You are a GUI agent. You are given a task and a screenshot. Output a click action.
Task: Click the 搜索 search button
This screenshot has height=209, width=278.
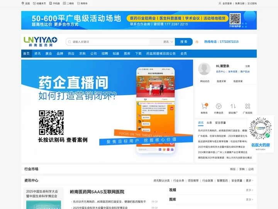[184, 42]
